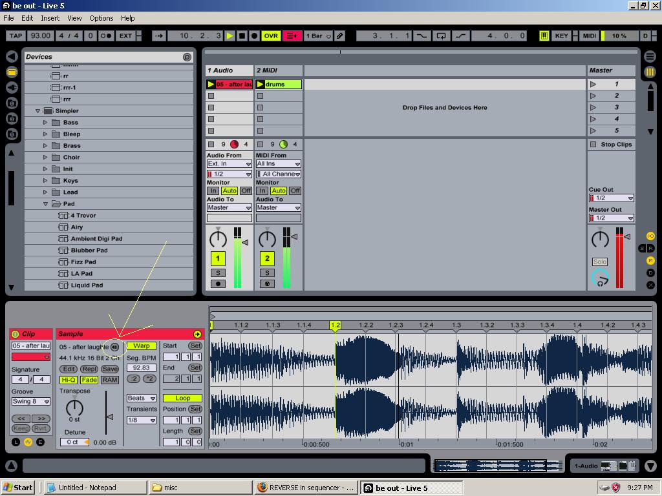Open the File menu
The image size is (662, 496).
coord(8,18)
